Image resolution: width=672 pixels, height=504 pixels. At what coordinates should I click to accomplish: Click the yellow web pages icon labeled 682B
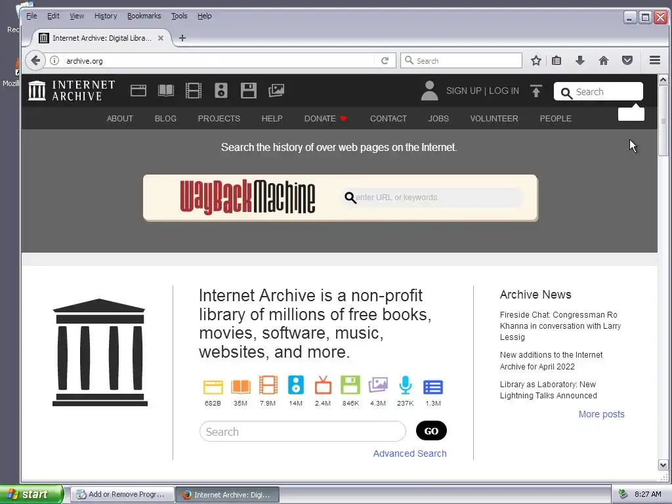(213, 387)
